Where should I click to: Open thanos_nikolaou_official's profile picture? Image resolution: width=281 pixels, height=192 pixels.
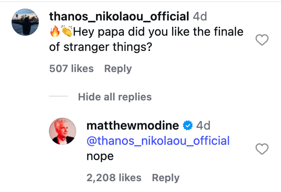point(25,22)
